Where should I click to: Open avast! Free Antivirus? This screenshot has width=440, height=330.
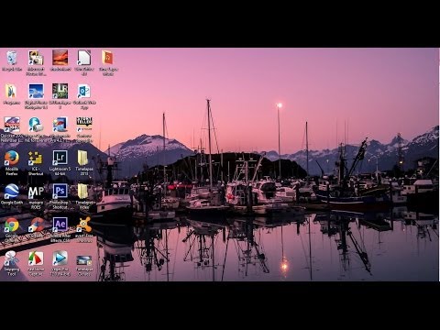84,225
